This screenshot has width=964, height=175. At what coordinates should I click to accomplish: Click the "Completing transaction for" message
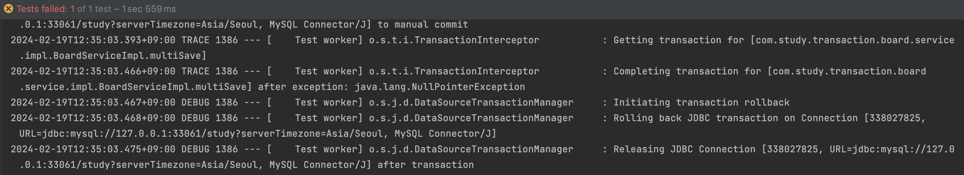tap(687, 71)
